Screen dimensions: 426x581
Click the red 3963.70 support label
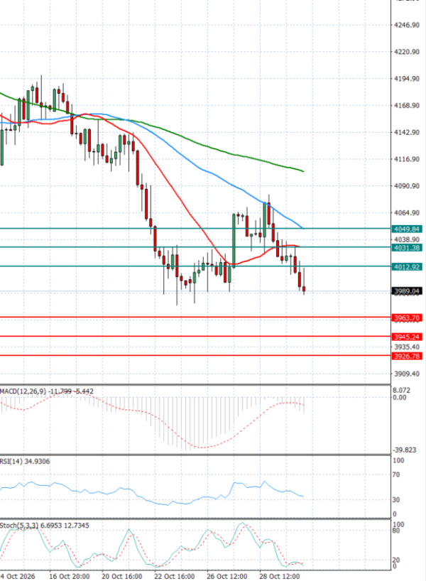[407, 318]
